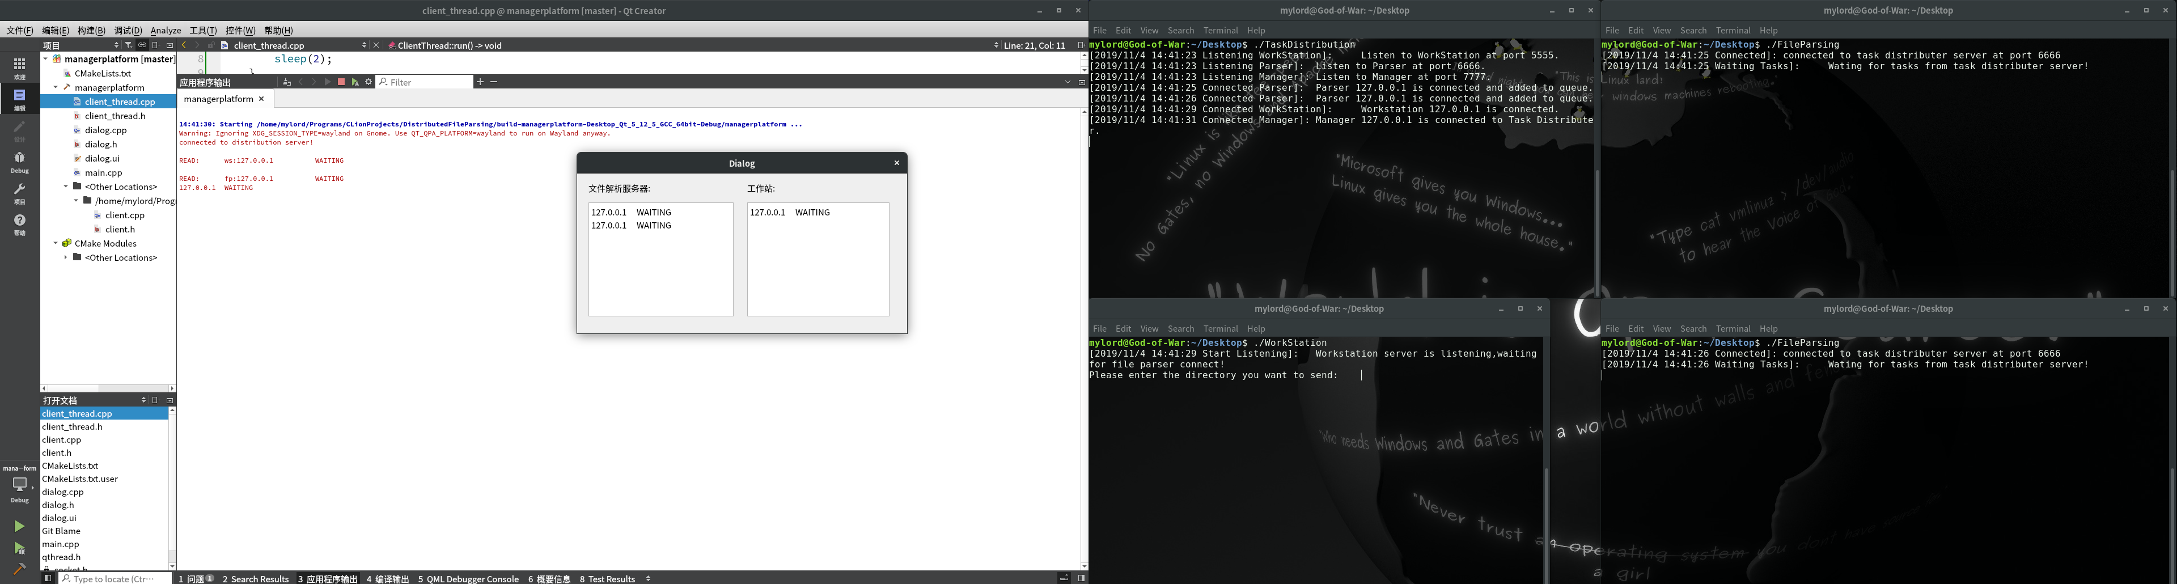
Task: Split Open Documents panel icon
Action: point(155,400)
